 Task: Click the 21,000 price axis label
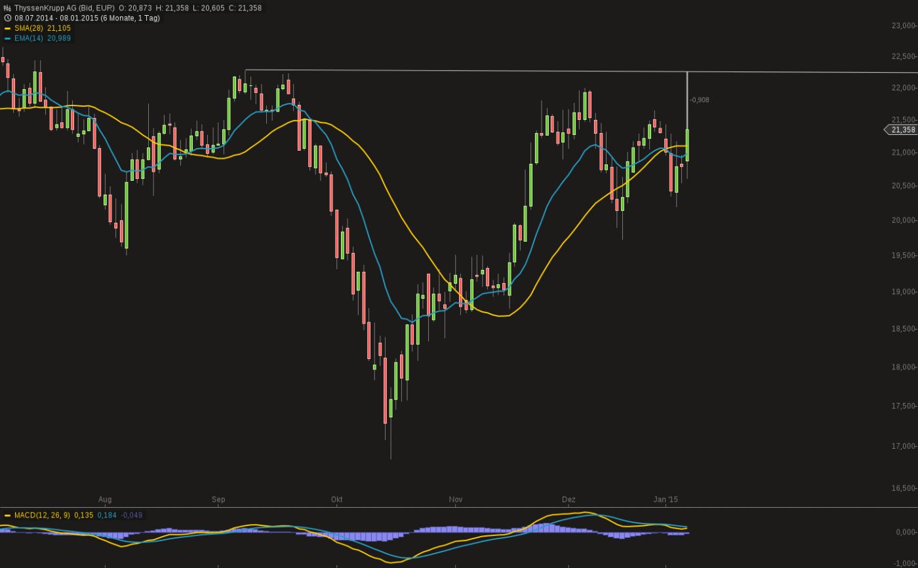click(x=903, y=153)
